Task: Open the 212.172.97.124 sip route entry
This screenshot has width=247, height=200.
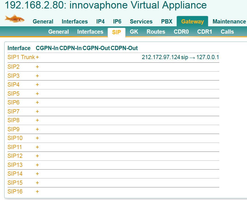Action: [180, 57]
